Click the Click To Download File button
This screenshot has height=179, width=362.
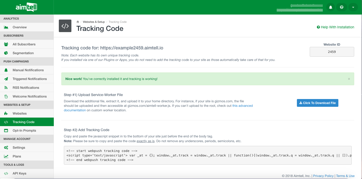pyautogui.click(x=318, y=103)
